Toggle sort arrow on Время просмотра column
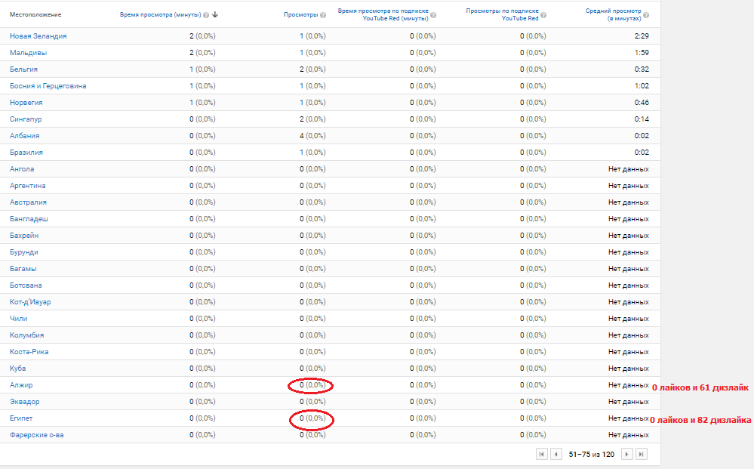The height and width of the screenshot is (469, 754). coord(215,15)
